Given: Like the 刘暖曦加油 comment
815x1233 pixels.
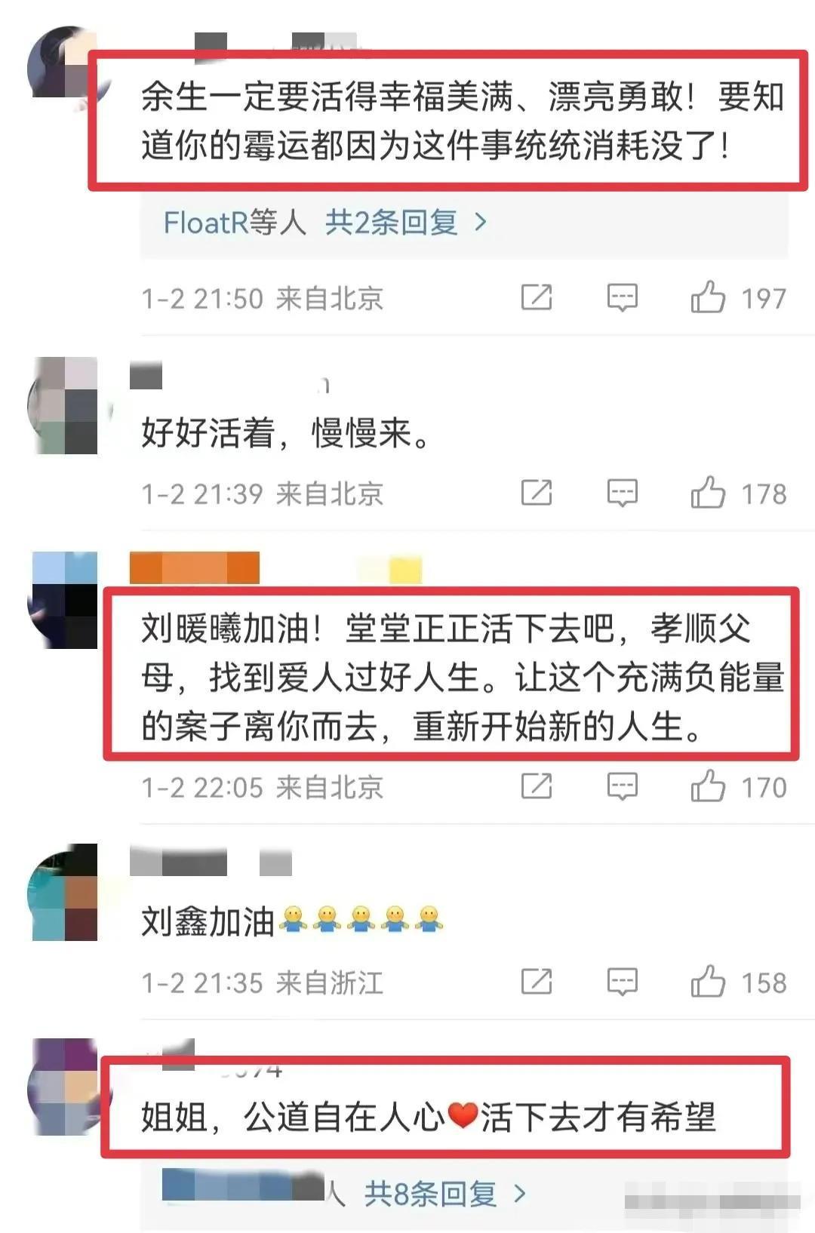Looking at the screenshot, I should [x=707, y=786].
